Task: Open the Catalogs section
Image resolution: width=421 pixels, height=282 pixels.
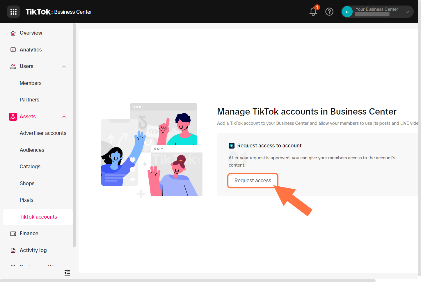Action: pos(30,167)
